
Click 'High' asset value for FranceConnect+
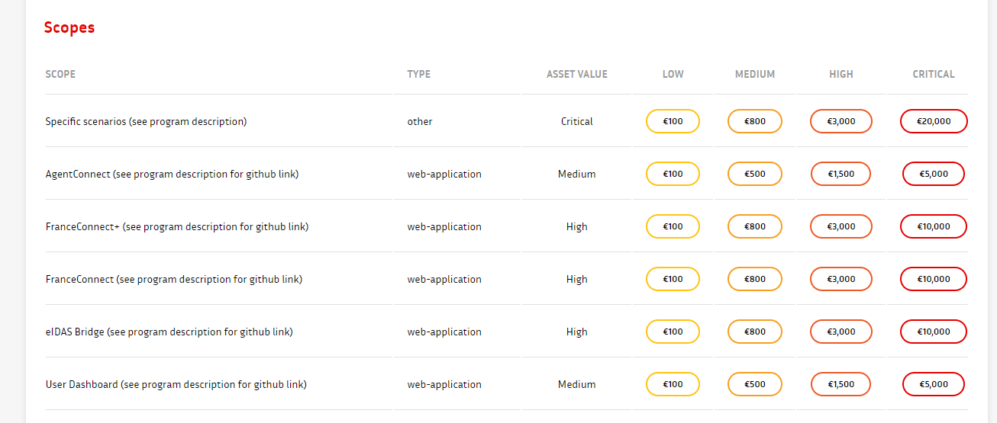[577, 226]
